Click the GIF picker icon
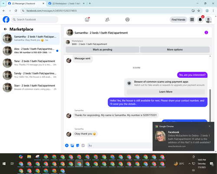Image resolution: width=217 pixels, height=174 pixels. (x=83, y=145)
